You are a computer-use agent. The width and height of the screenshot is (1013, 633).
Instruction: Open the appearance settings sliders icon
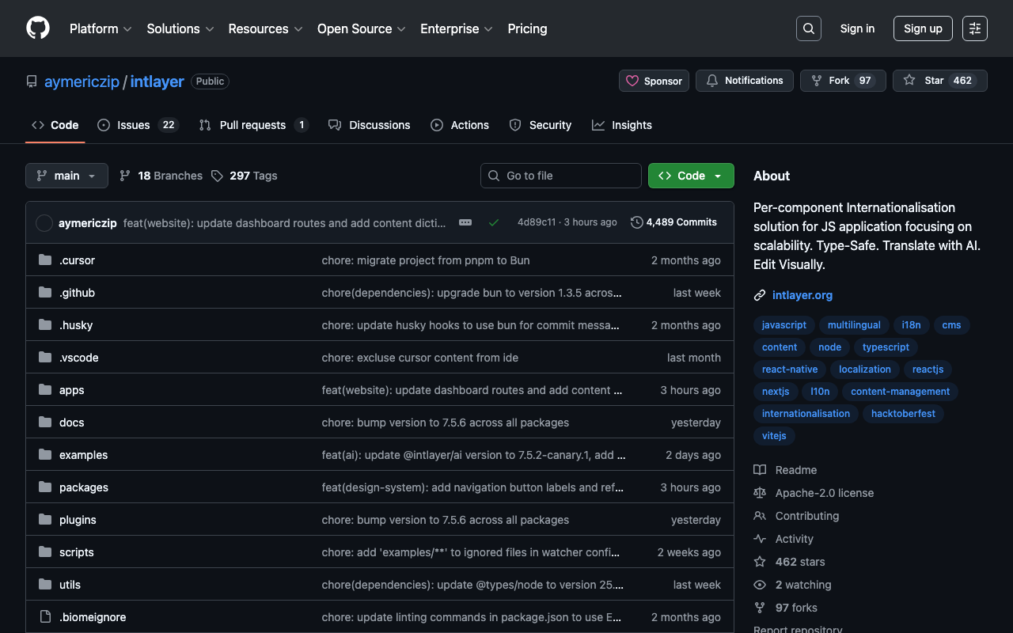pyautogui.click(x=974, y=28)
